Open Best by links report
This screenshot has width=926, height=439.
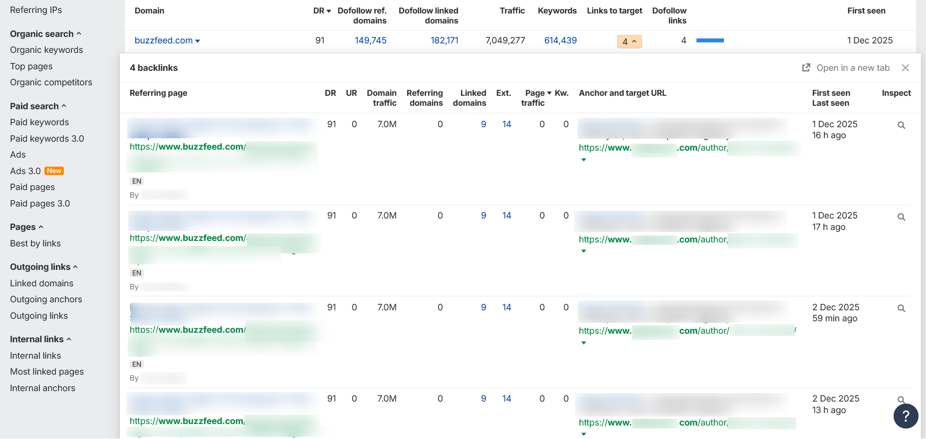tap(35, 243)
